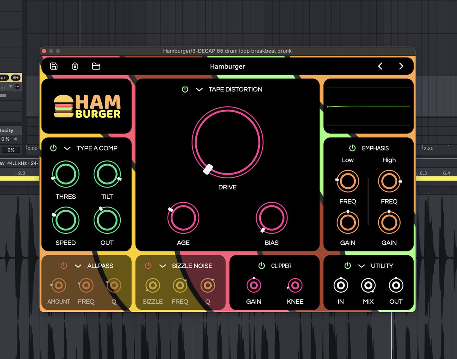Click the ALLPASS label
The image size is (457, 359).
[100, 266]
